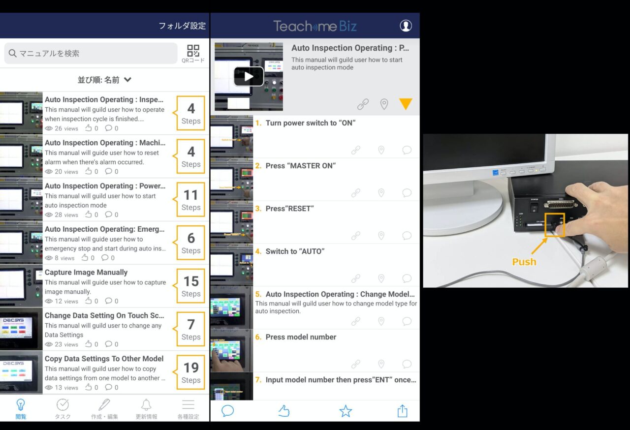The width and height of the screenshot is (630, 430).
Task: Tap the search magnifier icon
Action: pyautogui.click(x=12, y=53)
